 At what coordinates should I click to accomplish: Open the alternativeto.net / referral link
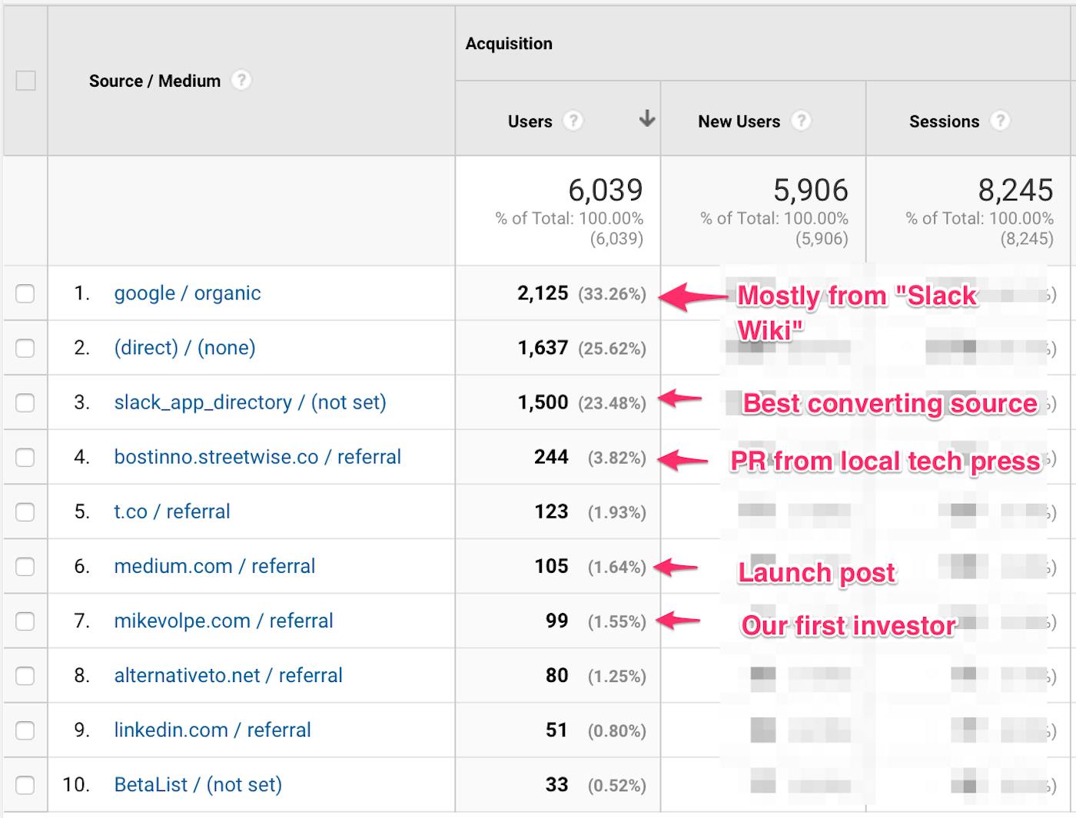pyautogui.click(x=228, y=675)
